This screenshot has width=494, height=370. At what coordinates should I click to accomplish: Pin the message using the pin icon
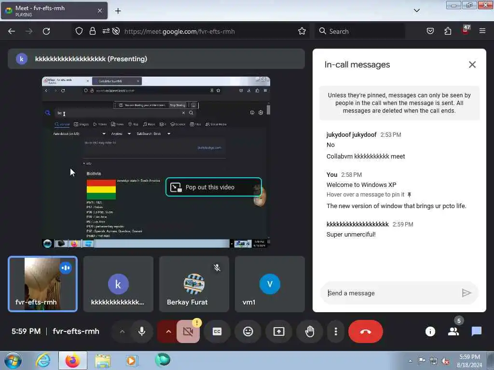click(x=409, y=195)
